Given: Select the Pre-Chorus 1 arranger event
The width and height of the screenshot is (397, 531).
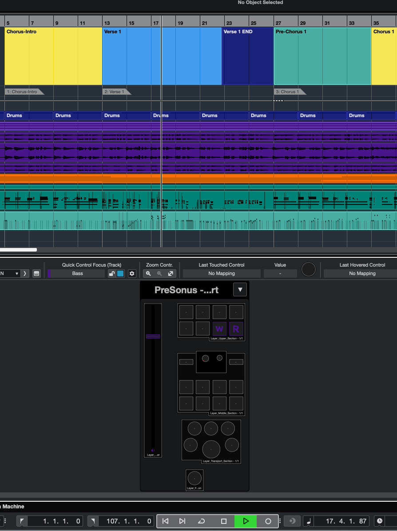Looking at the screenshot, I should pos(322,56).
